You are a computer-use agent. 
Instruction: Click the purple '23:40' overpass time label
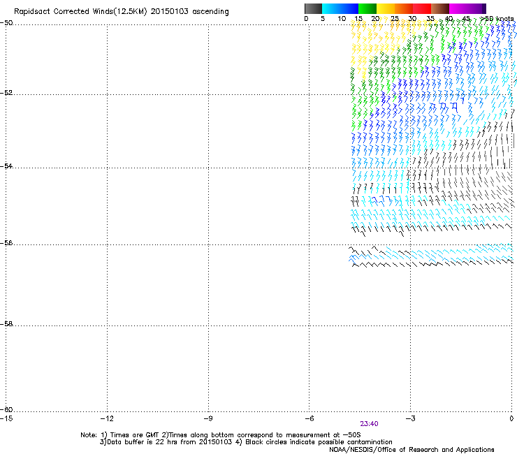point(369,424)
